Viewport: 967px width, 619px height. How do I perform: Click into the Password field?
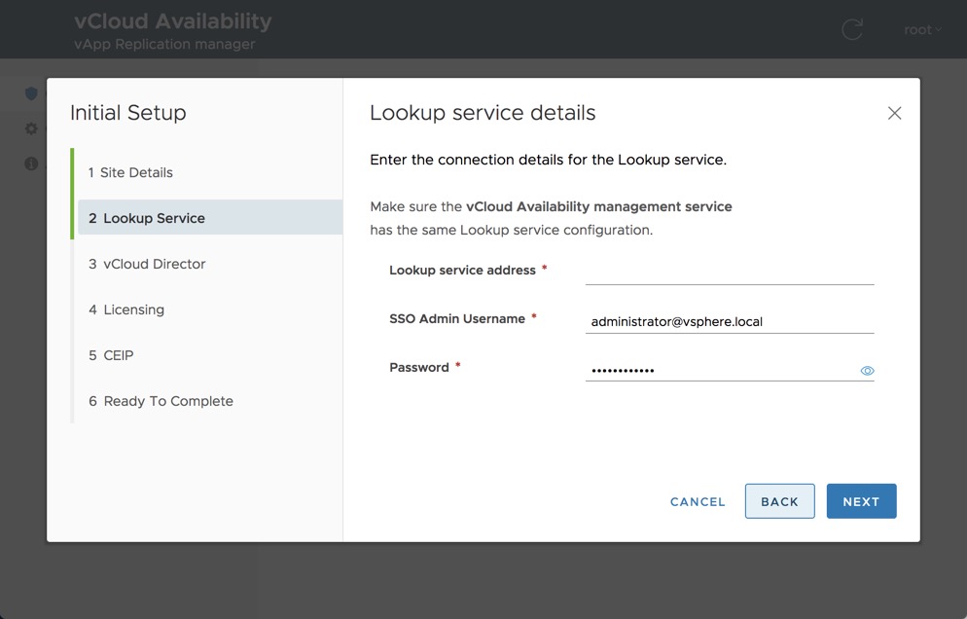pyautogui.click(x=720, y=371)
